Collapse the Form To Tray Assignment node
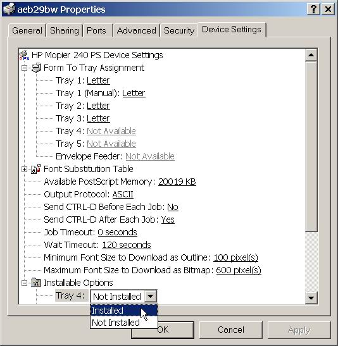 pos(24,68)
